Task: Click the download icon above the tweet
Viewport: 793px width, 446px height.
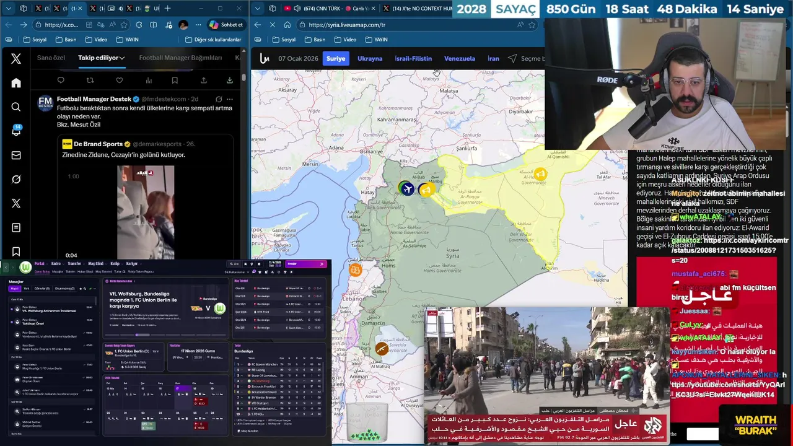Action: pos(229,81)
